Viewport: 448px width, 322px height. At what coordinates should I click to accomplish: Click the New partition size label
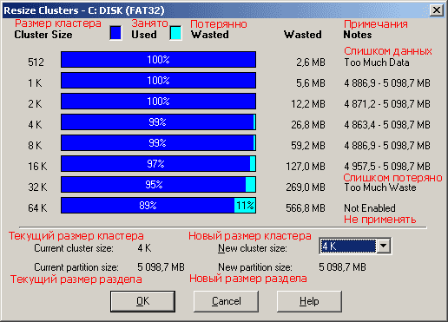pyautogui.click(x=255, y=267)
